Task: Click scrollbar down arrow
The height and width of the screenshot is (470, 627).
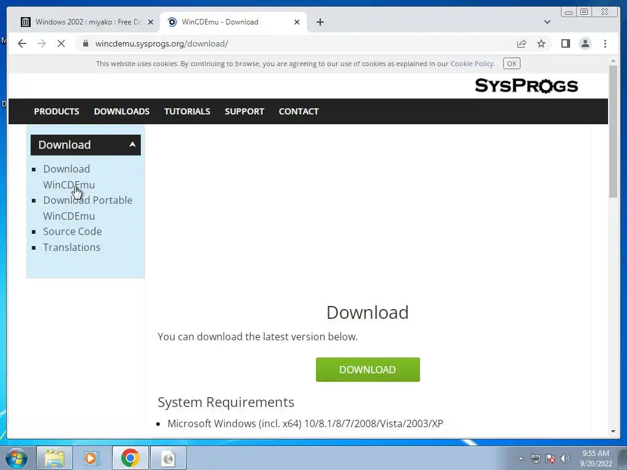Action: click(613, 431)
